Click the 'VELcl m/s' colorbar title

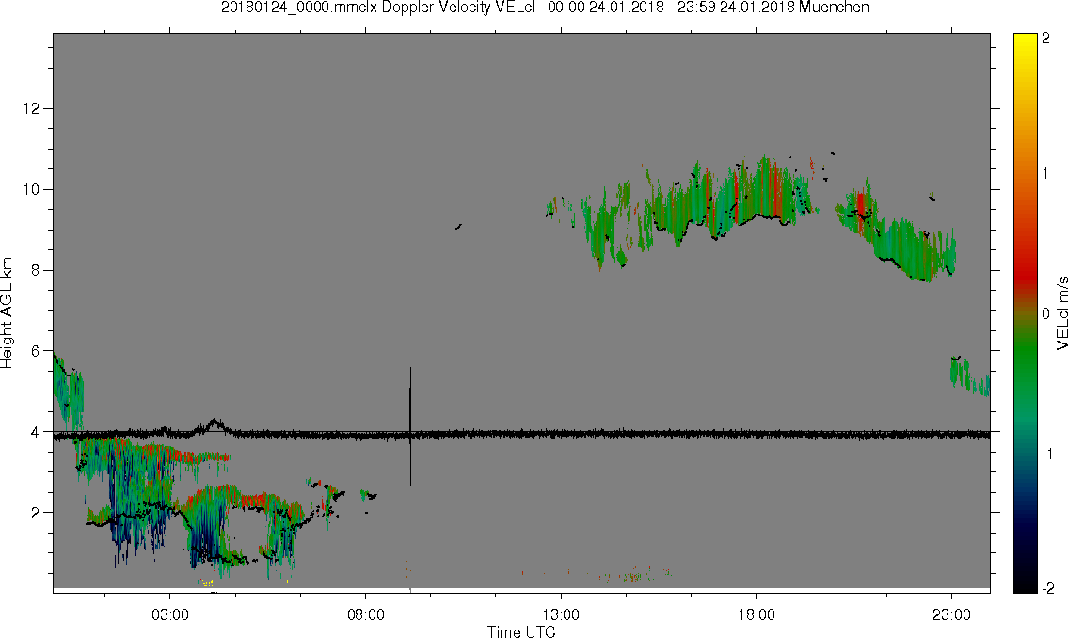[1061, 312]
